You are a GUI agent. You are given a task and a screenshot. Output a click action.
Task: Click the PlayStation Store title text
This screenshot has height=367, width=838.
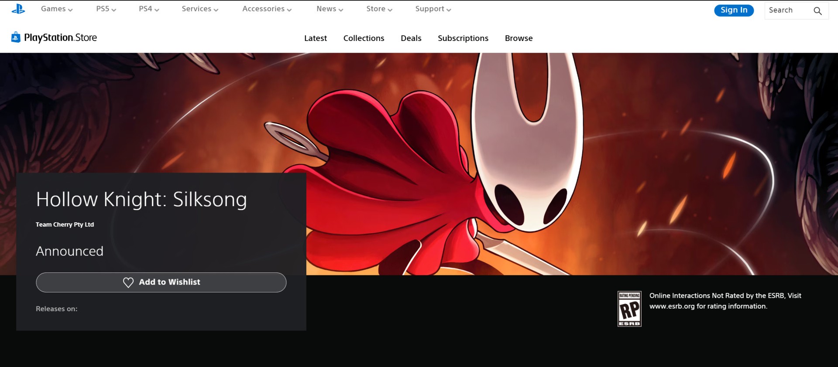click(60, 37)
